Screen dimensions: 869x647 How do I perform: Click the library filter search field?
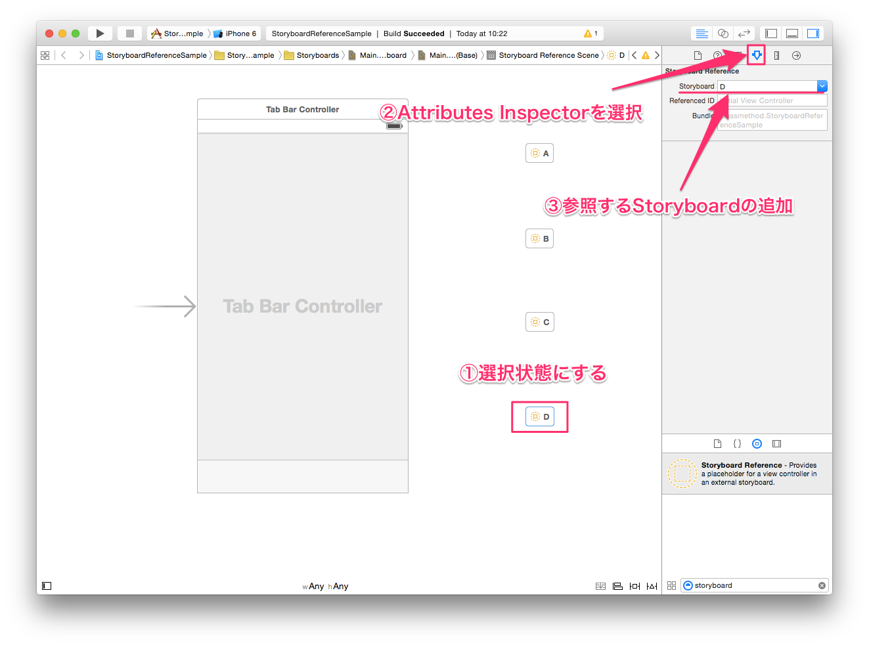click(x=755, y=585)
